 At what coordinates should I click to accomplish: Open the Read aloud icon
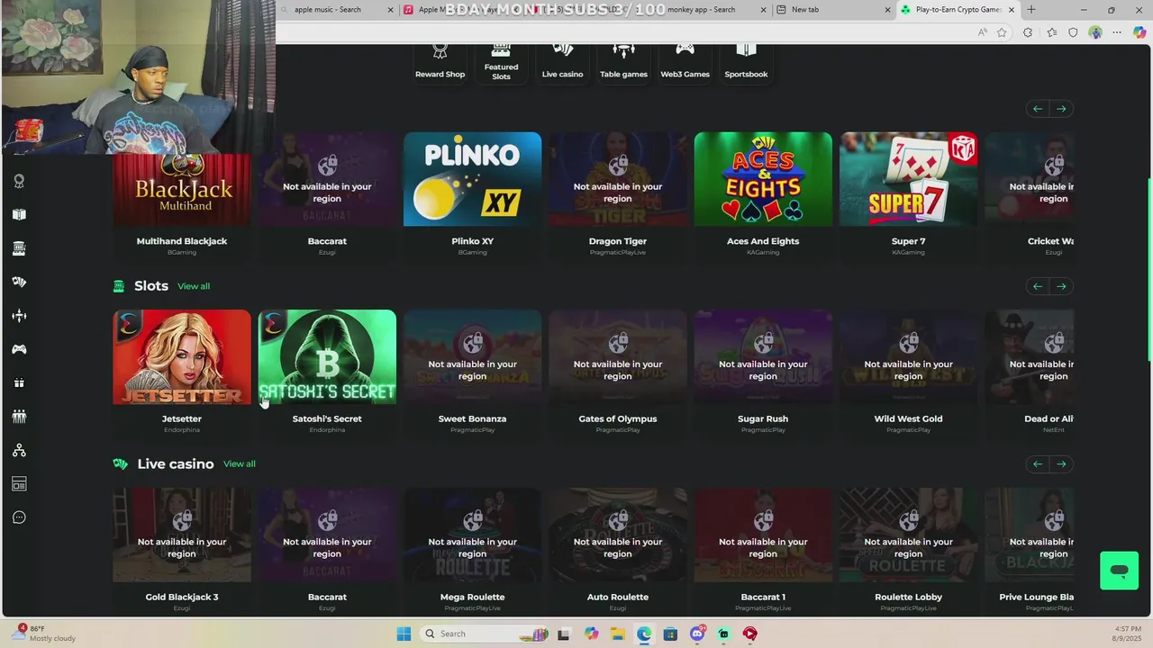[982, 32]
